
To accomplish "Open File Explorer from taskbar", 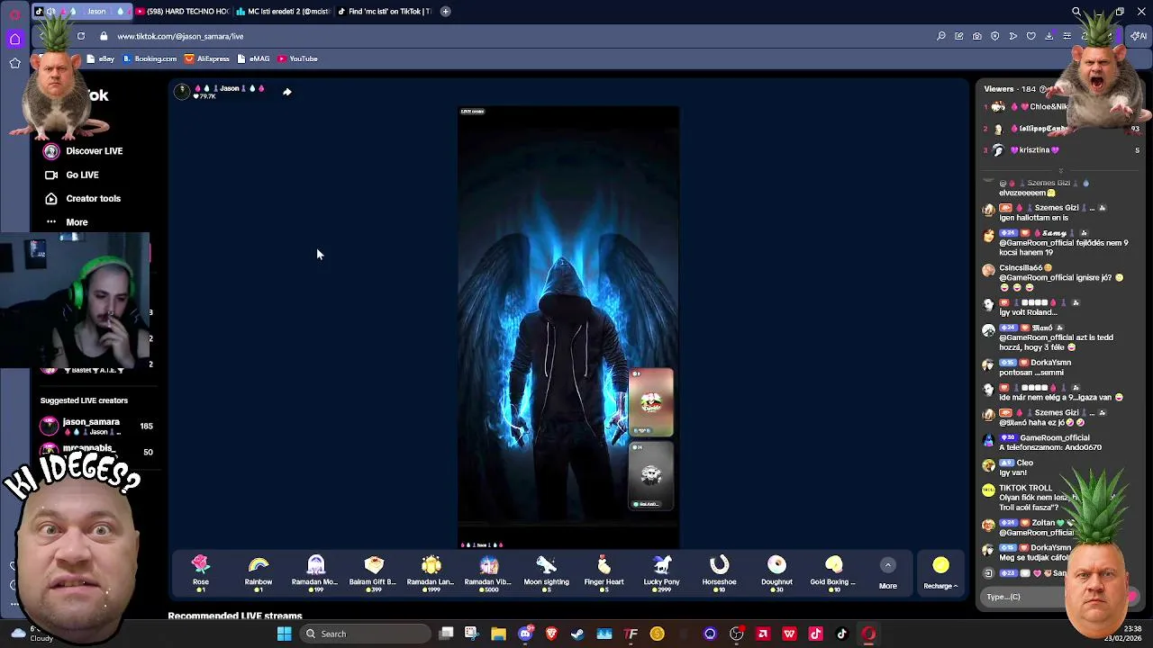I will 498,634.
